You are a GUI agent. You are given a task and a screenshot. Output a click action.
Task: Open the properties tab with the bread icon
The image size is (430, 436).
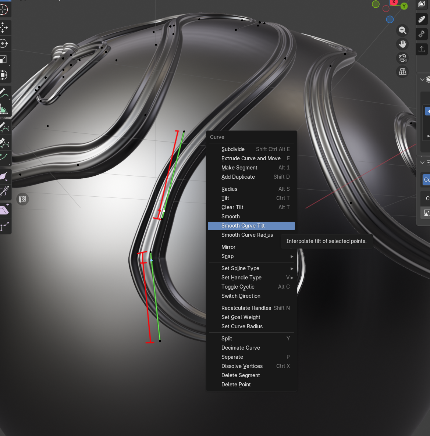(x=422, y=19)
